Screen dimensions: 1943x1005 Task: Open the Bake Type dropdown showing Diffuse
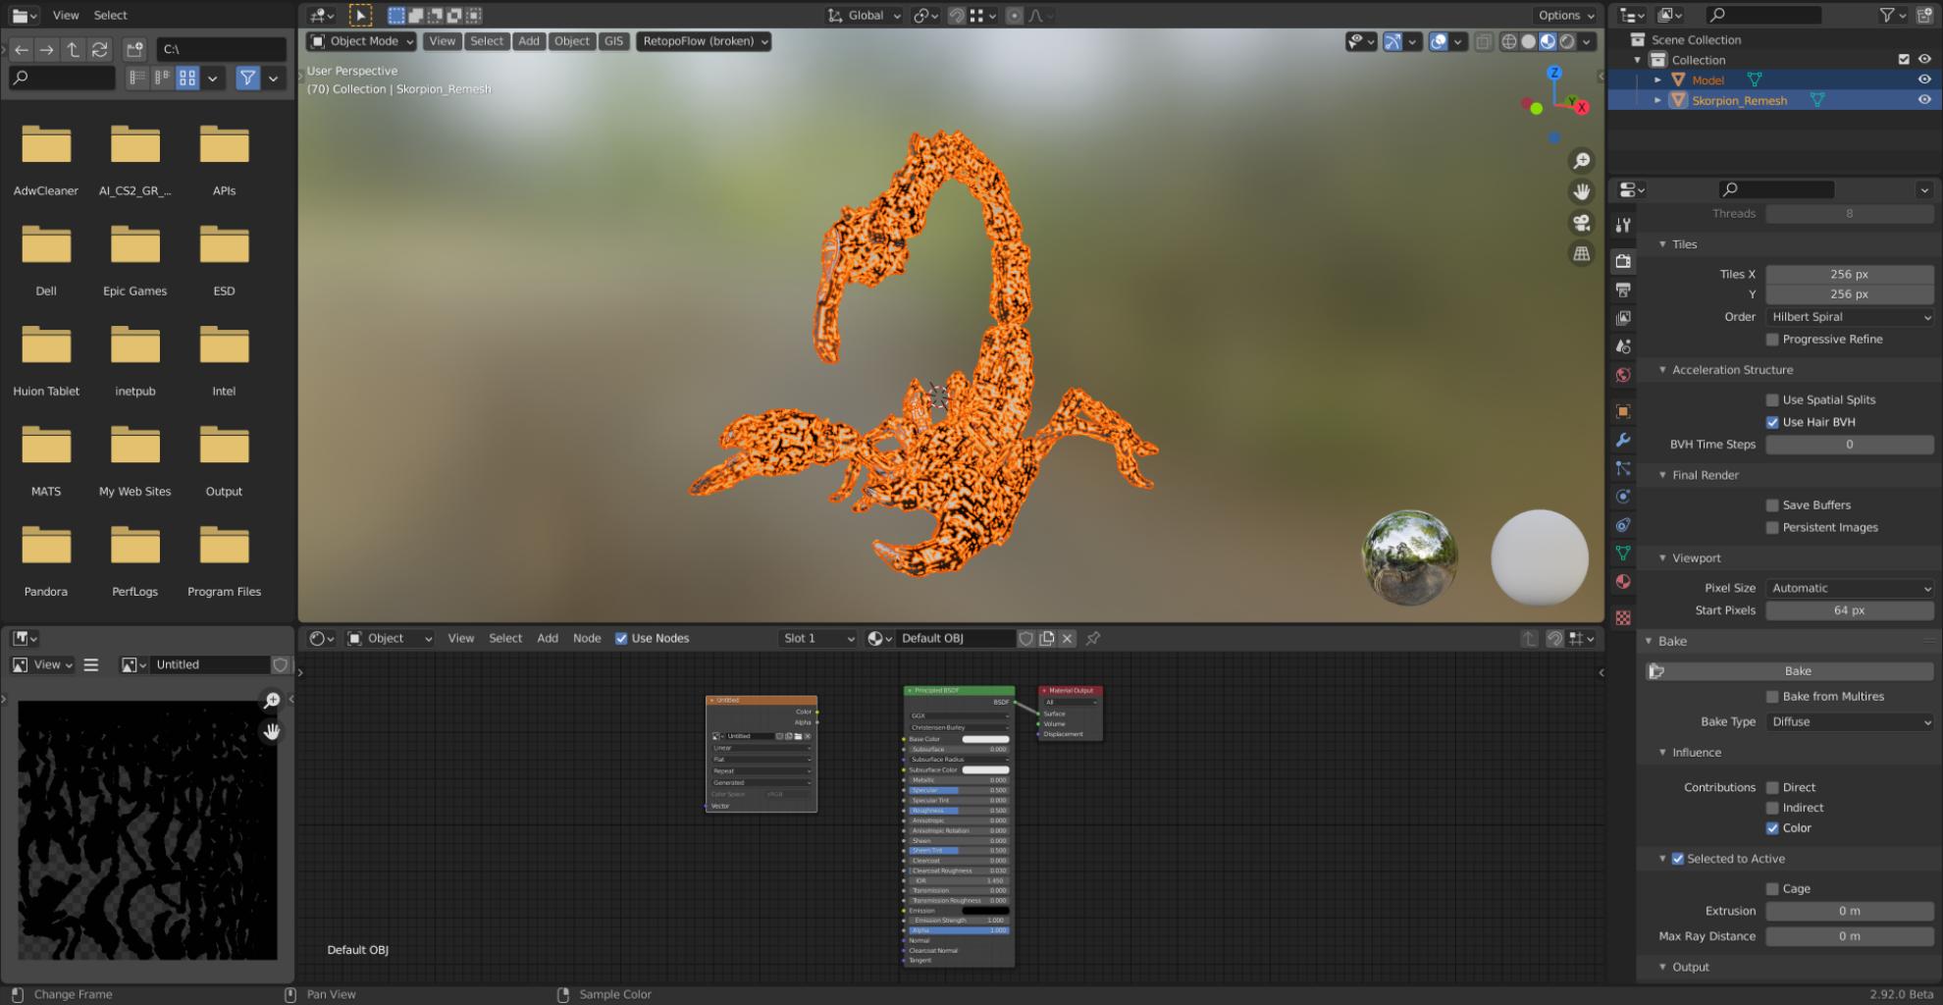[1849, 721]
